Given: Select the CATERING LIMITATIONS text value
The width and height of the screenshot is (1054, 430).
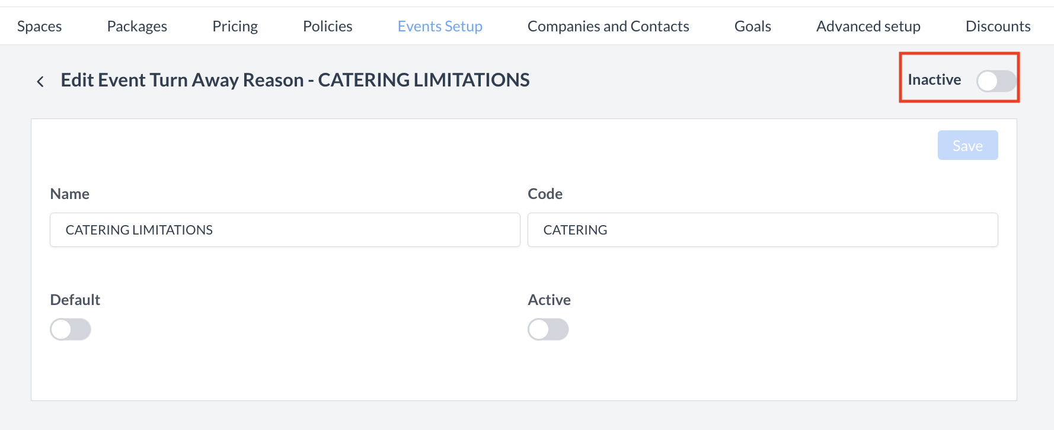Looking at the screenshot, I should click(139, 230).
